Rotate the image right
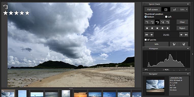194x97 pixels. 184,44
